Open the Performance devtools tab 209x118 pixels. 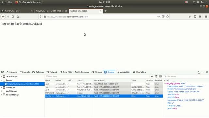click(82, 72)
